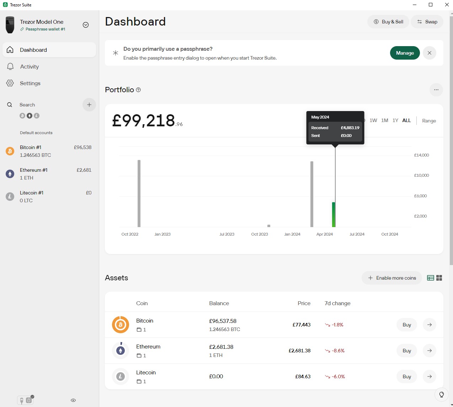Click the Litecoin logo in the assets table

coord(121,376)
